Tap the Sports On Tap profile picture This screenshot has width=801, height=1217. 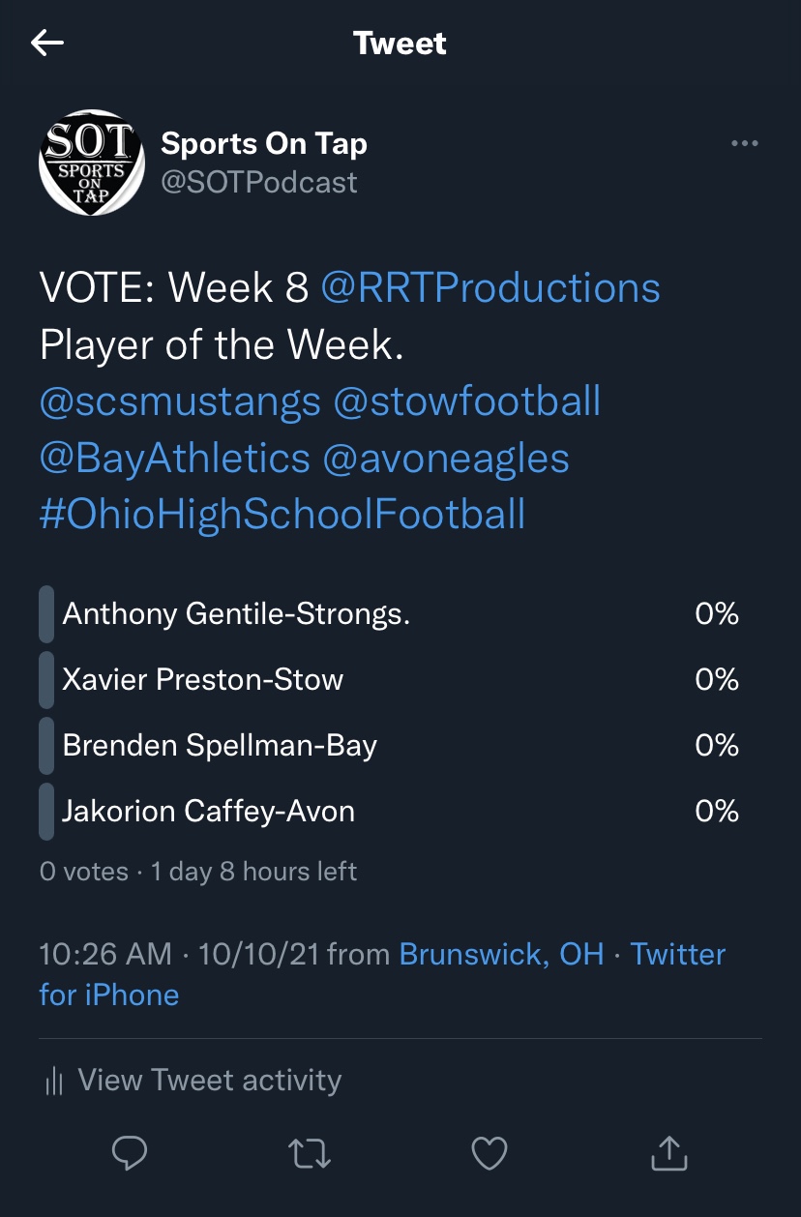click(x=90, y=163)
